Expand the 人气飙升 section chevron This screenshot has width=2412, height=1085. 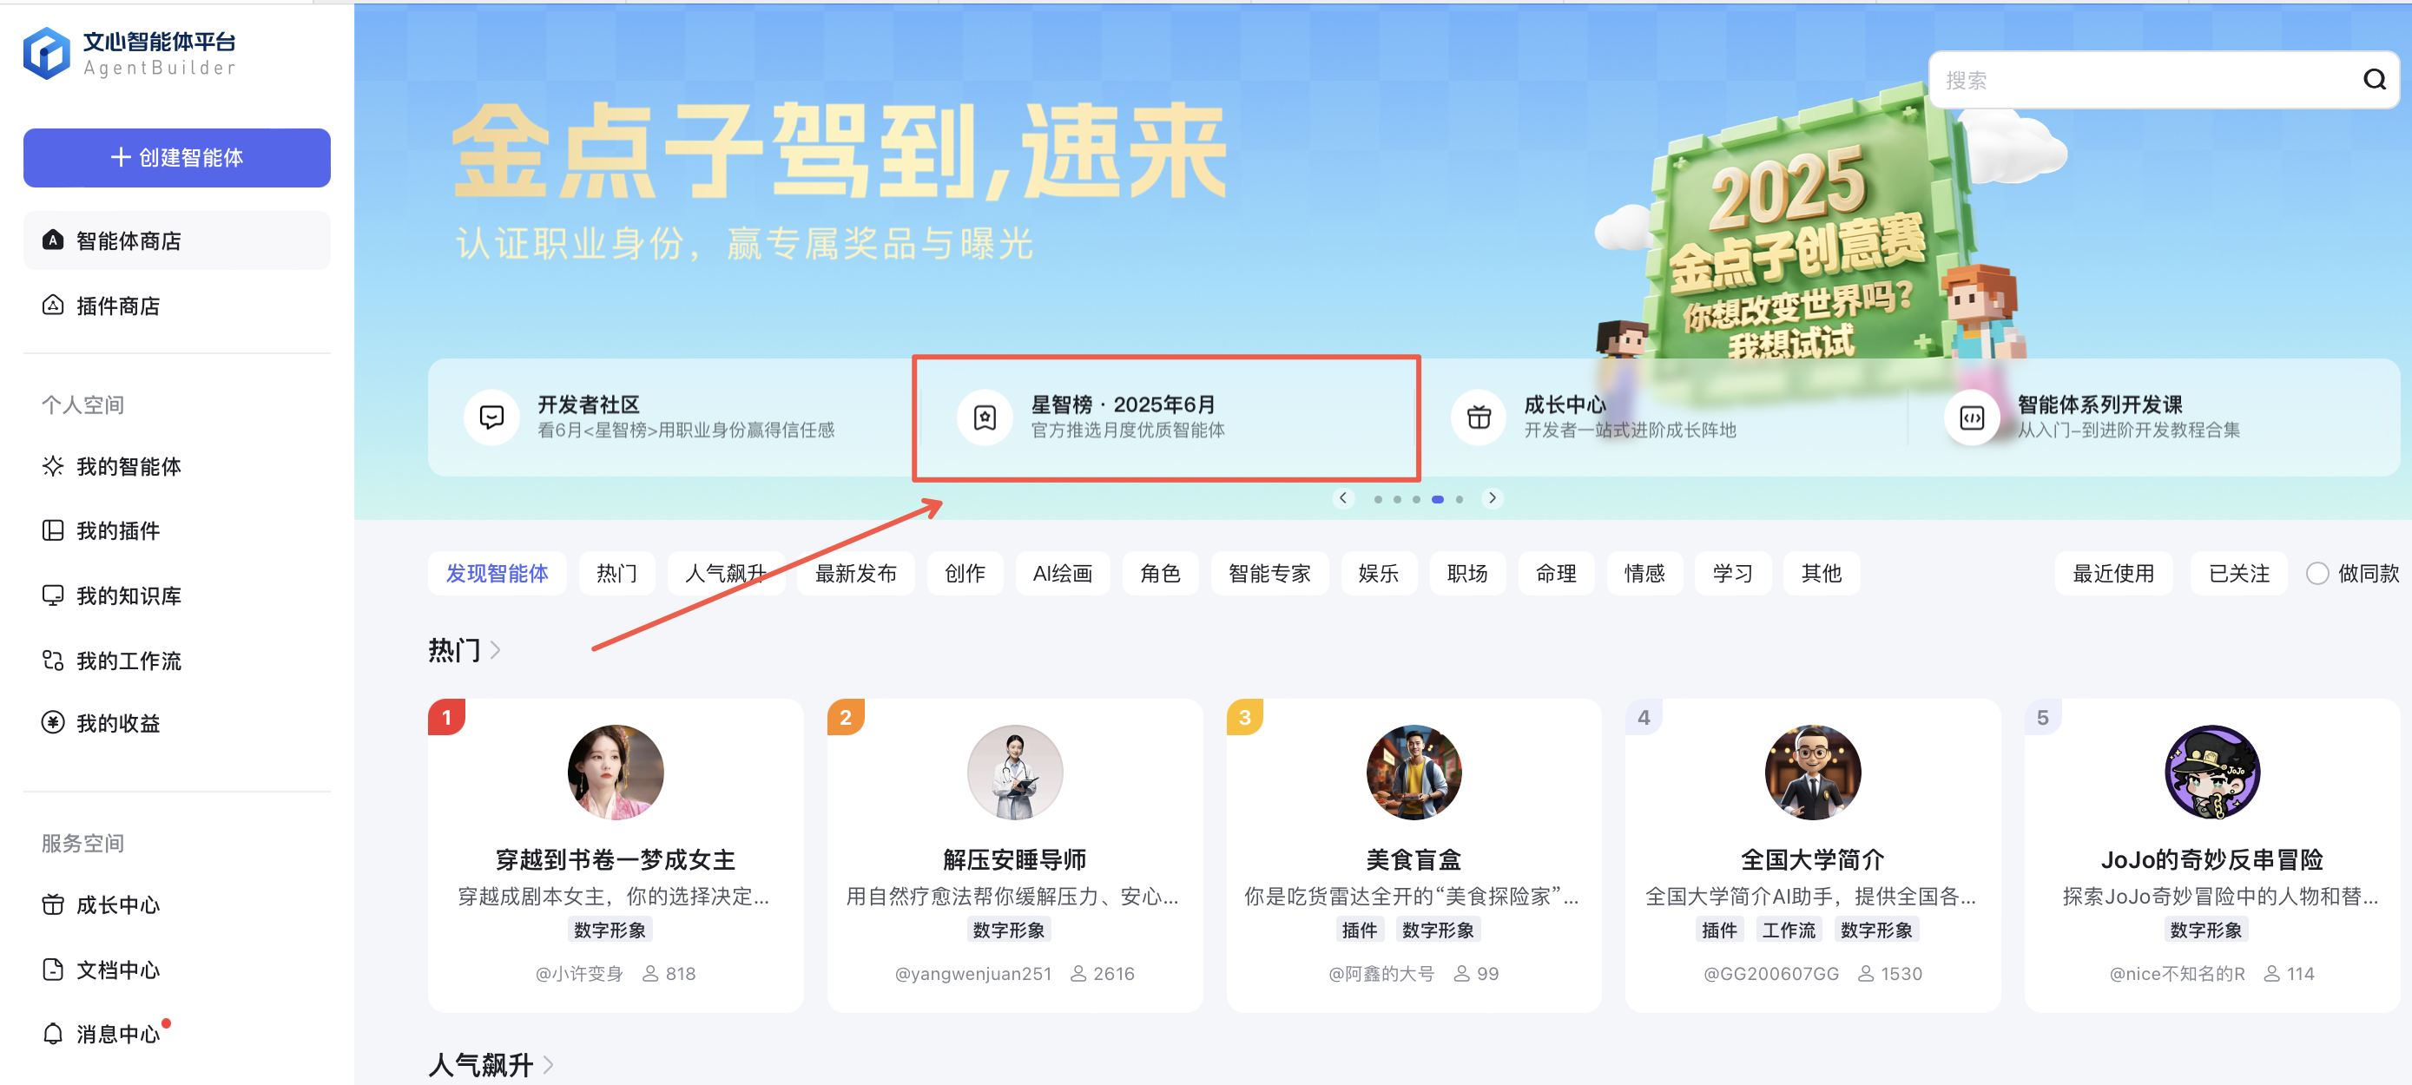549,1064
